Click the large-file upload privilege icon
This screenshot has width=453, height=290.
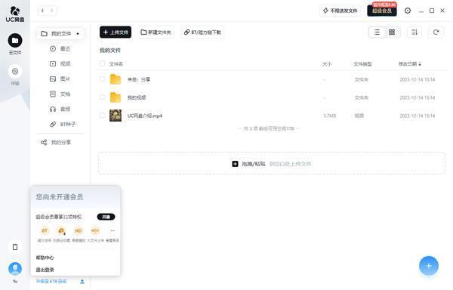[95, 230]
